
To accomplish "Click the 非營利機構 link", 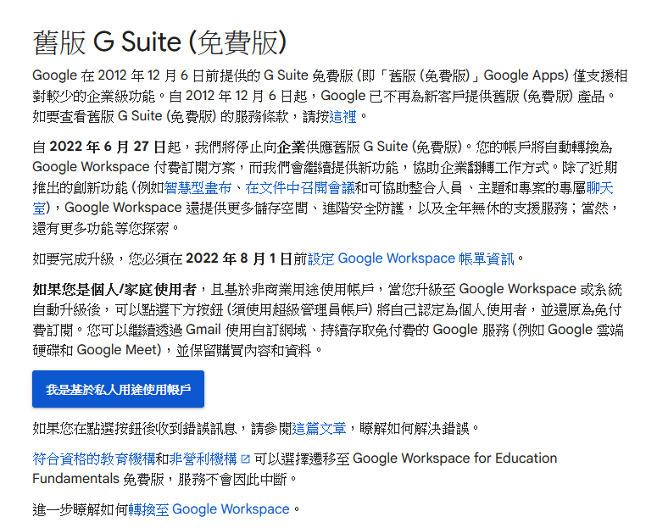I will 203,459.
